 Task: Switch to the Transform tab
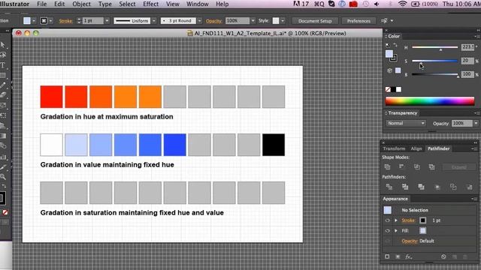[x=394, y=148]
